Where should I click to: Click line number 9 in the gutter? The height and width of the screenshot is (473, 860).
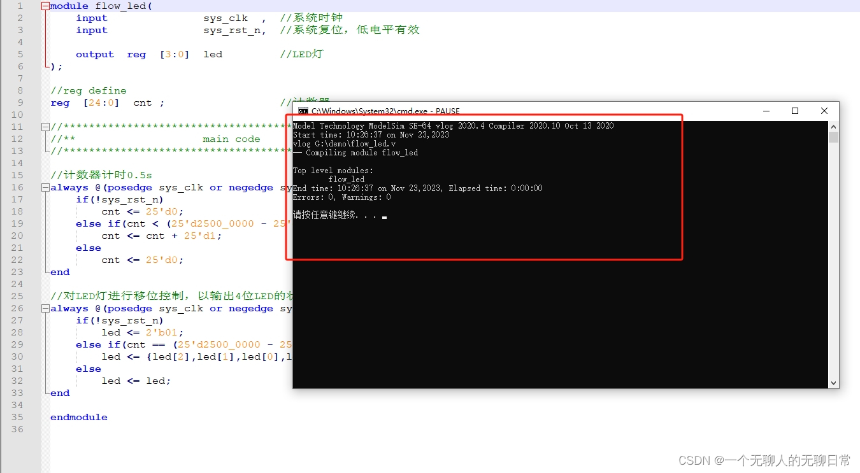click(x=20, y=102)
